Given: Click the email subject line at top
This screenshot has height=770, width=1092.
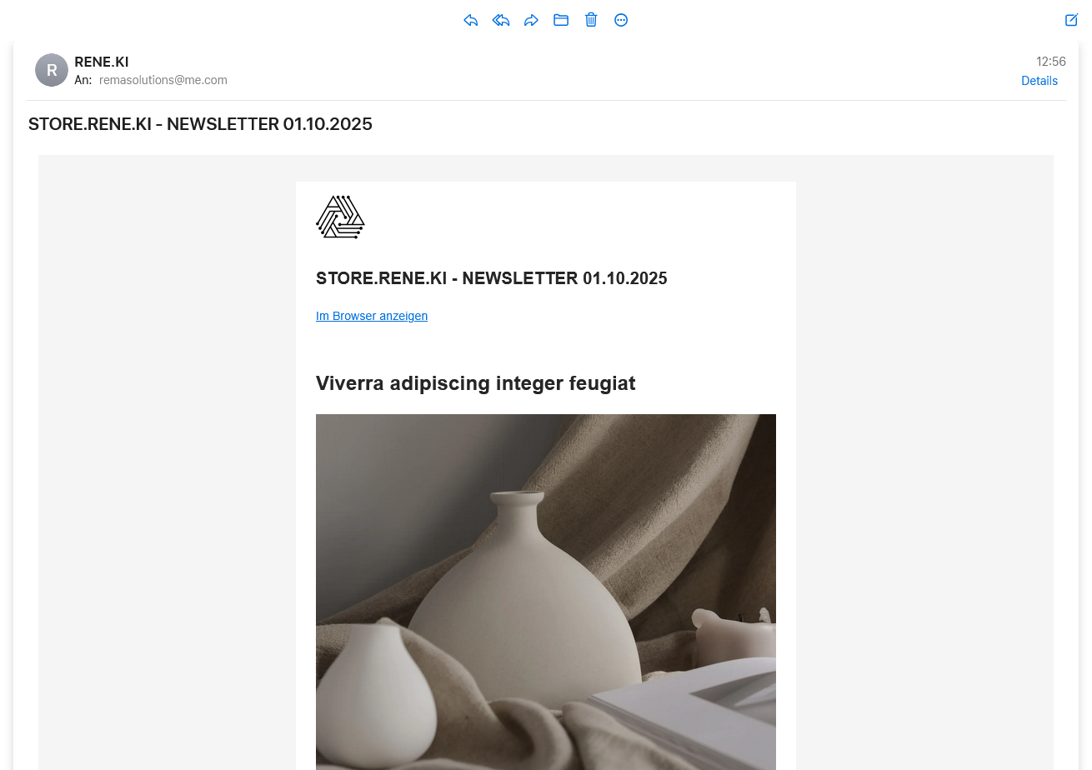Looking at the screenshot, I should coord(200,124).
